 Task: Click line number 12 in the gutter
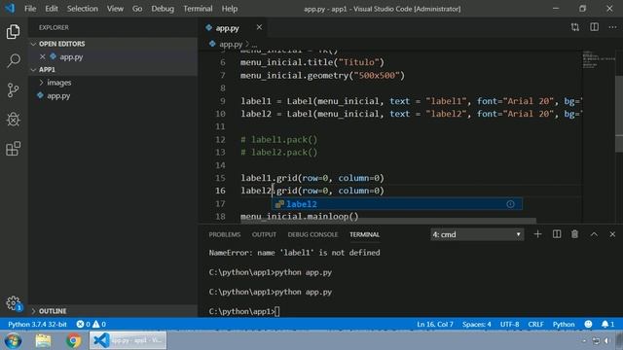tap(220, 140)
